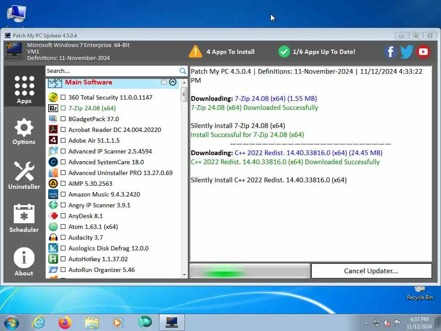This screenshot has width=441, height=331.
Task: Click the Adobe Air app icon
Action: point(53,140)
